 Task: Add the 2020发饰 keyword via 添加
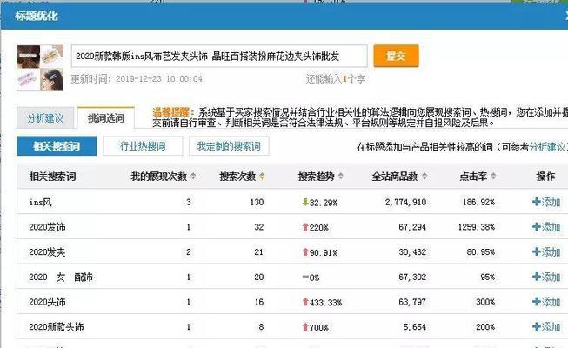[546, 227]
